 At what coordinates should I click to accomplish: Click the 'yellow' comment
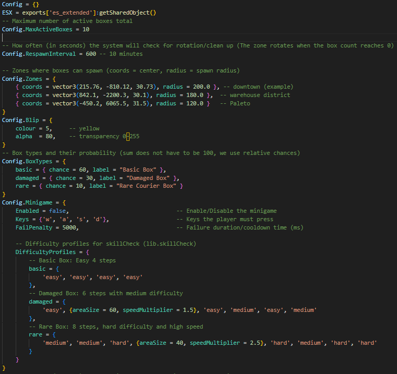tap(84, 128)
